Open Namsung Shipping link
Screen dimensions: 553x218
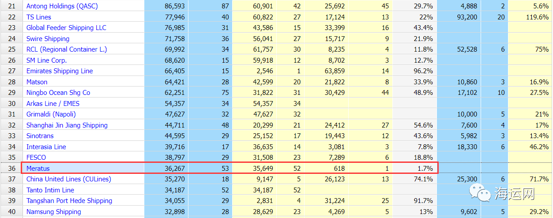[x=54, y=211]
